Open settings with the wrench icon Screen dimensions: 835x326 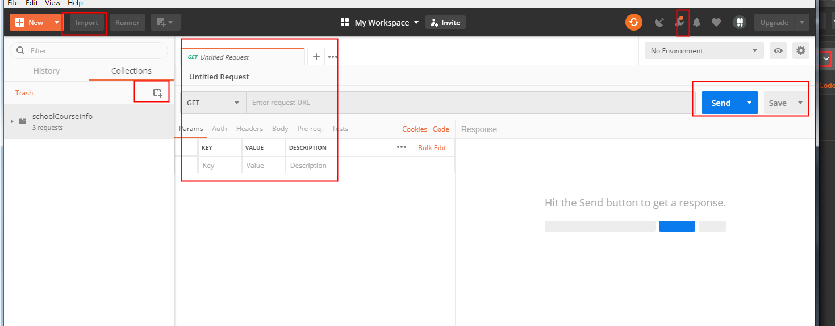pos(678,23)
